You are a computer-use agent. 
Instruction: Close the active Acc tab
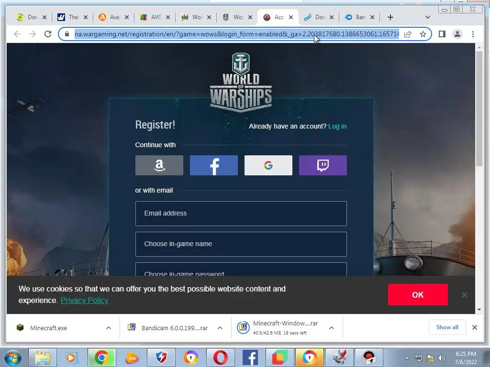point(291,17)
